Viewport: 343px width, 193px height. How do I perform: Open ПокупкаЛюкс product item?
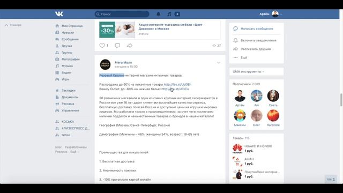coord(256,174)
